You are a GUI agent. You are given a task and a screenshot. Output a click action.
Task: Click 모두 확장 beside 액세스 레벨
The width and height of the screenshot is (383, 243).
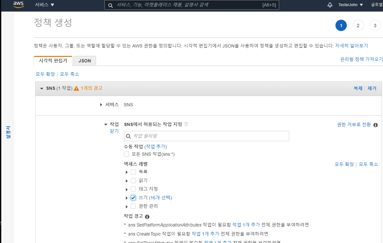(344, 164)
